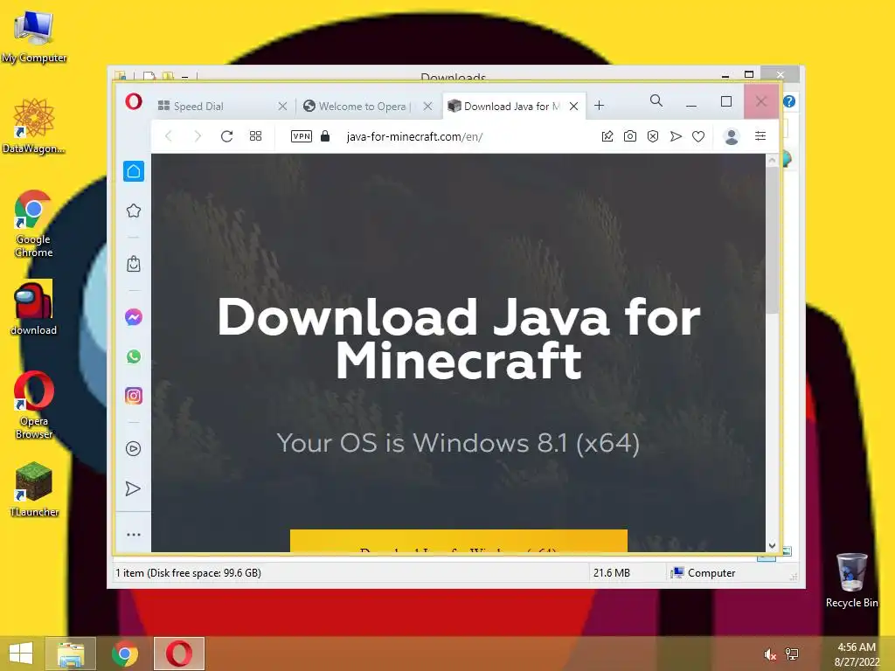Open Messenger in sidebar
Image resolution: width=895 pixels, height=671 pixels.
click(134, 317)
